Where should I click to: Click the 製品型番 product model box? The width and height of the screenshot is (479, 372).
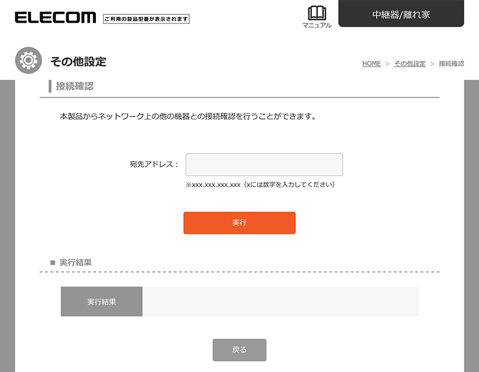(146, 19)
